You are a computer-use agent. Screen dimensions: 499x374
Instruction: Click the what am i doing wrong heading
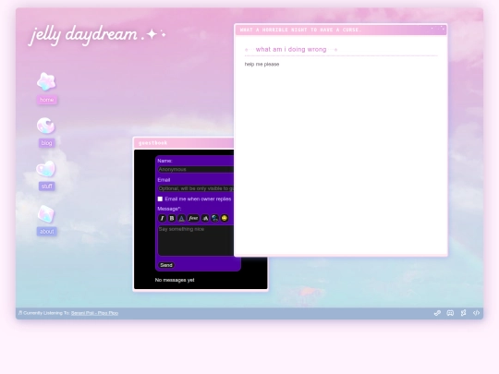291,49
